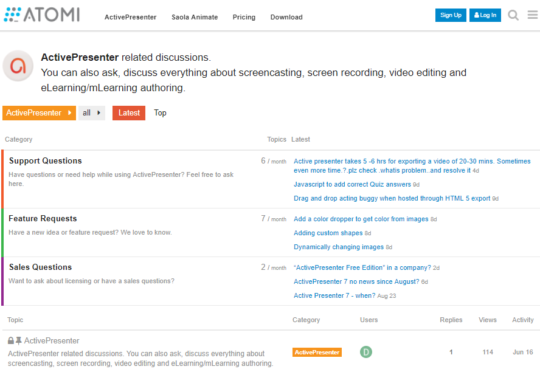Screen dimensions: 540x372
Task: Click the 'Topic' column header
Action: [15, 320]
